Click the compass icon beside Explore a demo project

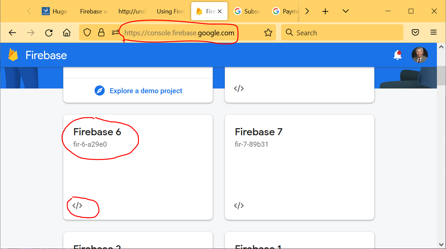100,91
